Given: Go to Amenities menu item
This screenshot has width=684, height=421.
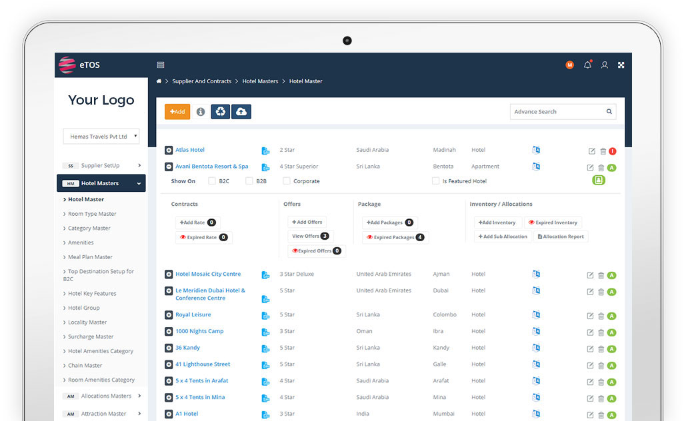Looking at the screenshot, I should [81, 242].
